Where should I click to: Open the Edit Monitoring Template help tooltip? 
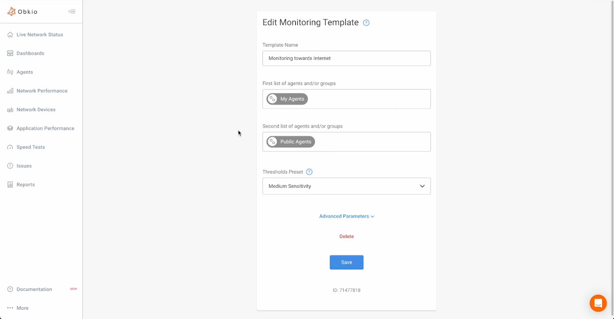tap(366, 23)
